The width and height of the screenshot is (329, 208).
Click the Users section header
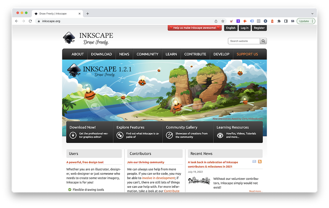(x=94, y=154)
